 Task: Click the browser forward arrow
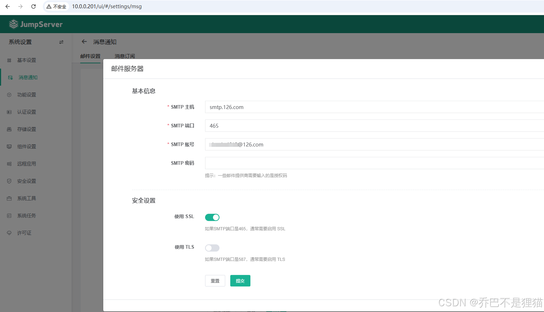pyautogui.click(x=21, y=6)
